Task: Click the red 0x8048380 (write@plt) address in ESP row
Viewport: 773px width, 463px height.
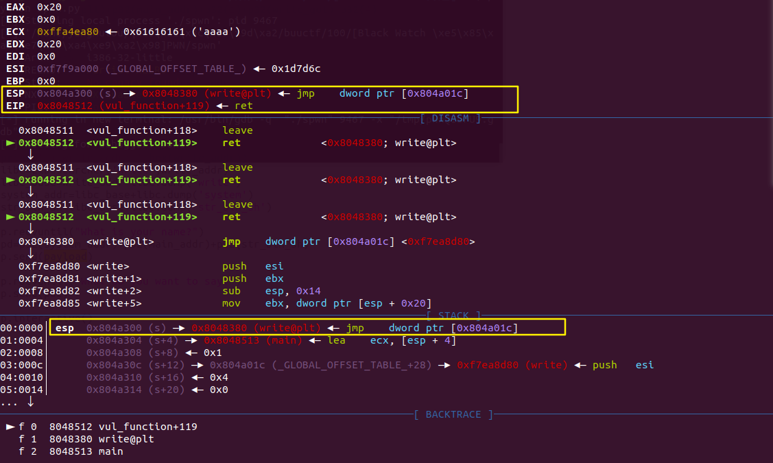Action: (x=206, y=93)
